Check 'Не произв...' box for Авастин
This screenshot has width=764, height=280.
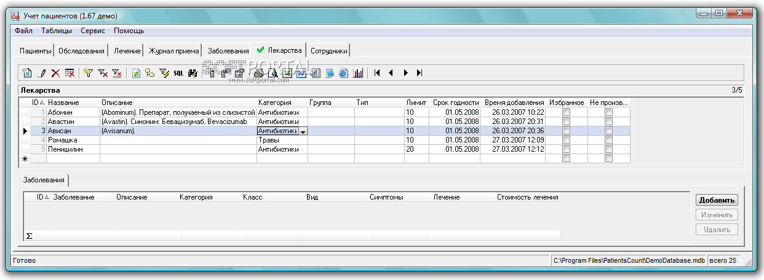tap(608, 122)
